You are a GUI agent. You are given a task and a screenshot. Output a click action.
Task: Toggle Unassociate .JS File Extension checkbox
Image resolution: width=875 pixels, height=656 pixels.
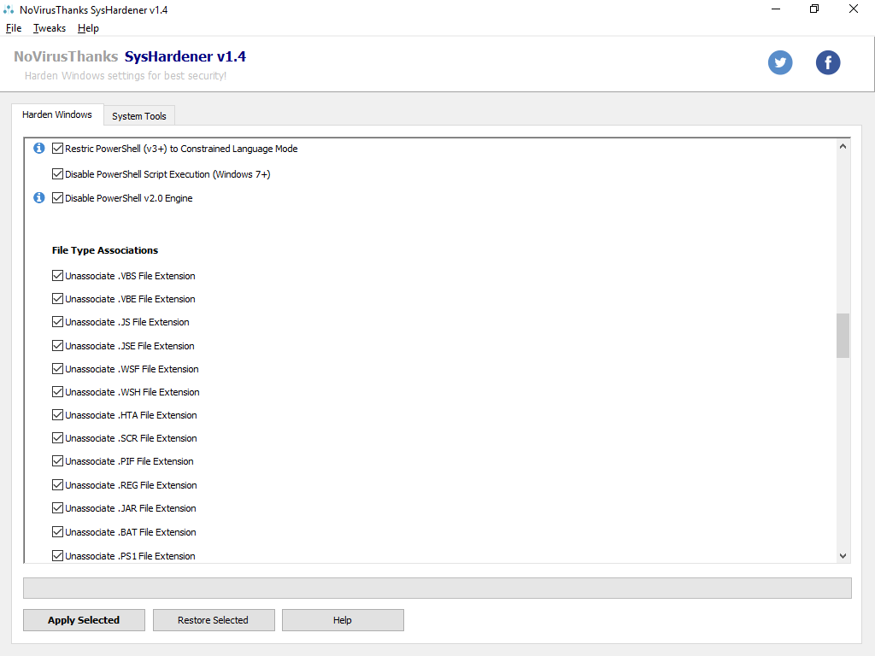(57, 322)
